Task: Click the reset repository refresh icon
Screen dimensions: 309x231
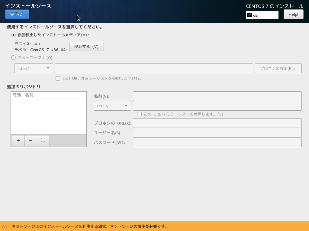Action: 43,141
